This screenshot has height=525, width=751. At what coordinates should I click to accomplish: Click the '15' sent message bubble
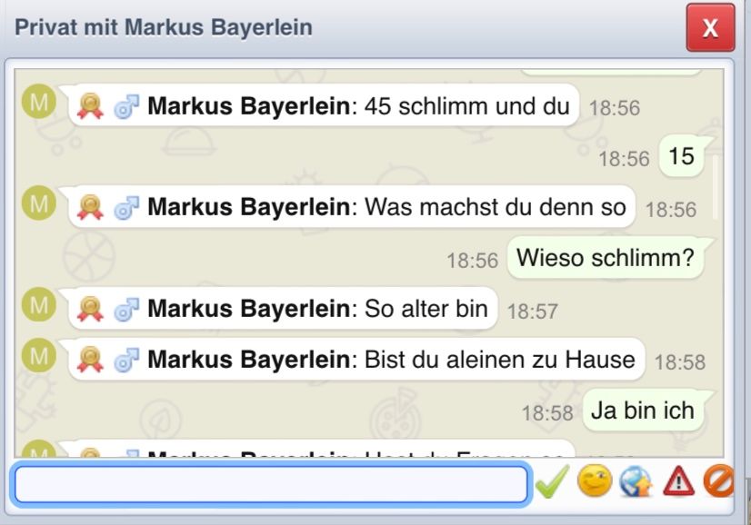[x=682, y=156]
